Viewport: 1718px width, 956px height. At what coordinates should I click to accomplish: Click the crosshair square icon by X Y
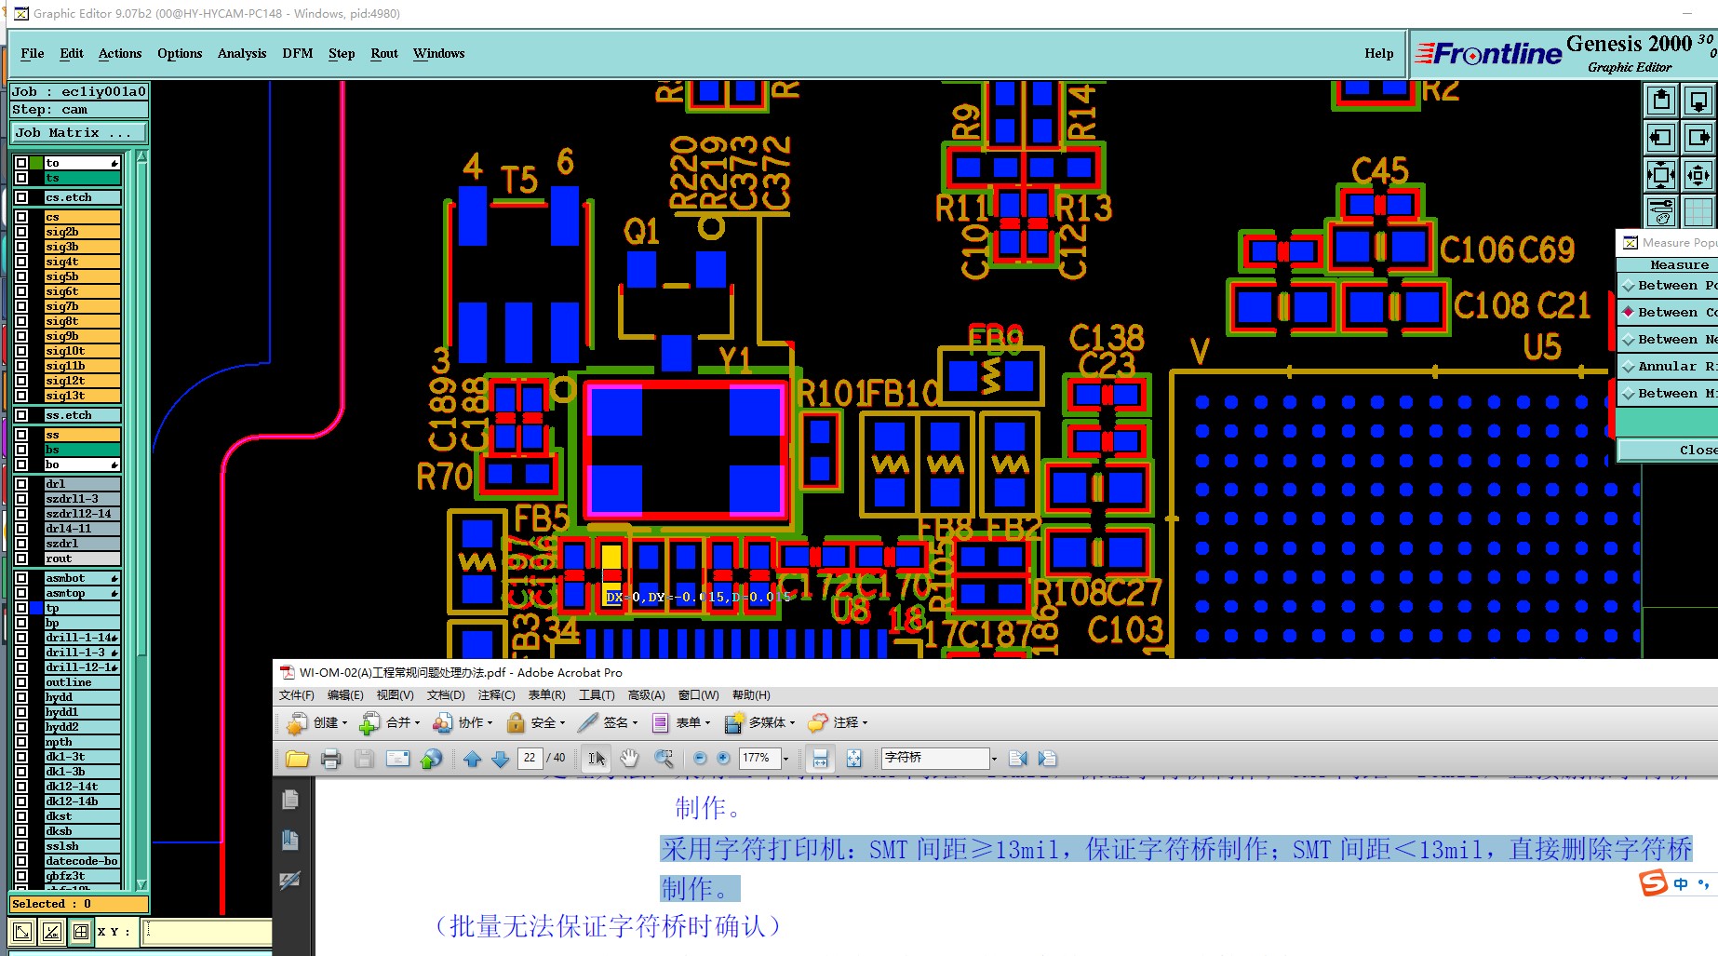81,931
